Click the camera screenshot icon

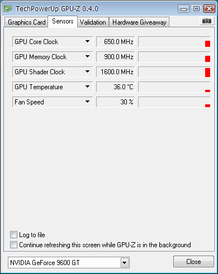click(206, 21)
